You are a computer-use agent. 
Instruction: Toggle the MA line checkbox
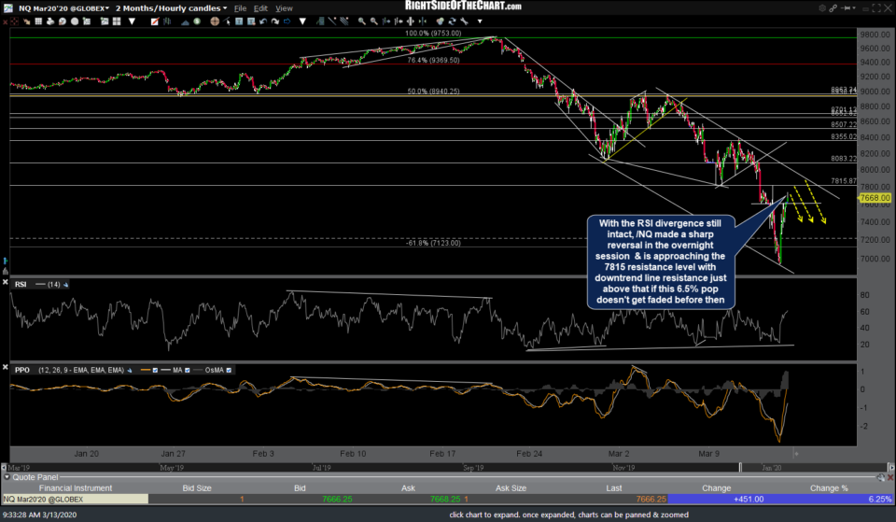click(x=188, y=371)
